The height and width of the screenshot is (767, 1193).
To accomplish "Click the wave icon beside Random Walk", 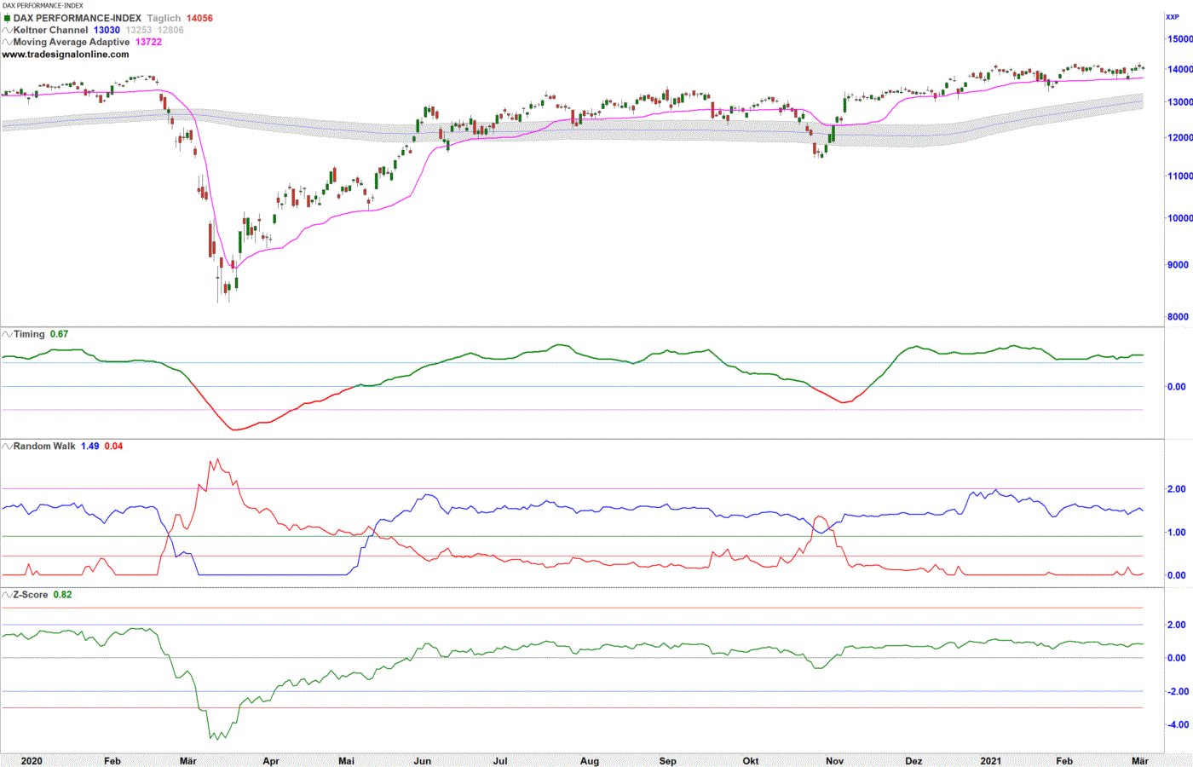I will [7, 447].
